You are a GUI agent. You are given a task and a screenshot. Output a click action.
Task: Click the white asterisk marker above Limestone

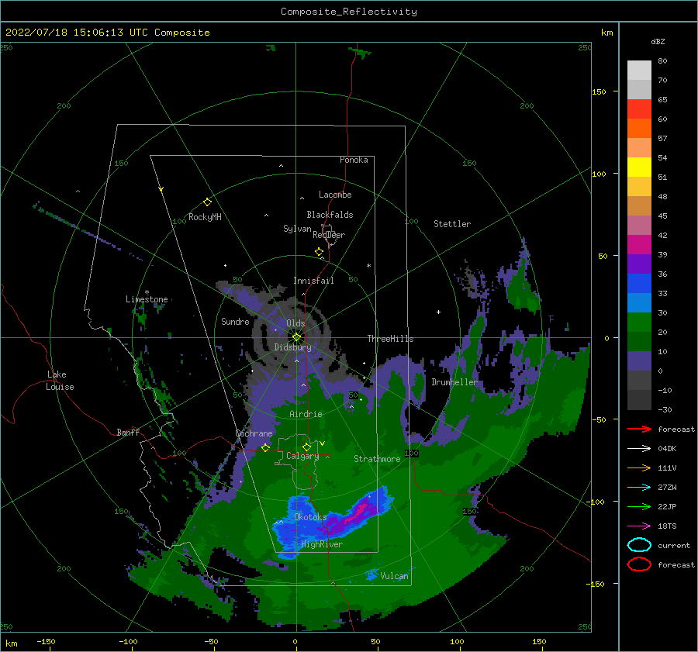click(x=147, y=292)
